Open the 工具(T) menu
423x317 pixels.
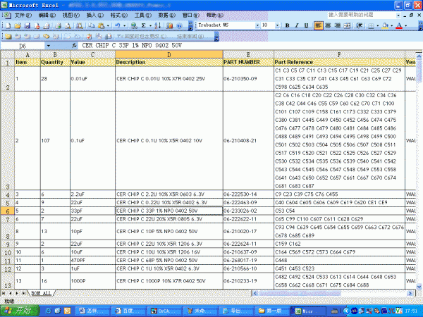[142, 15]
